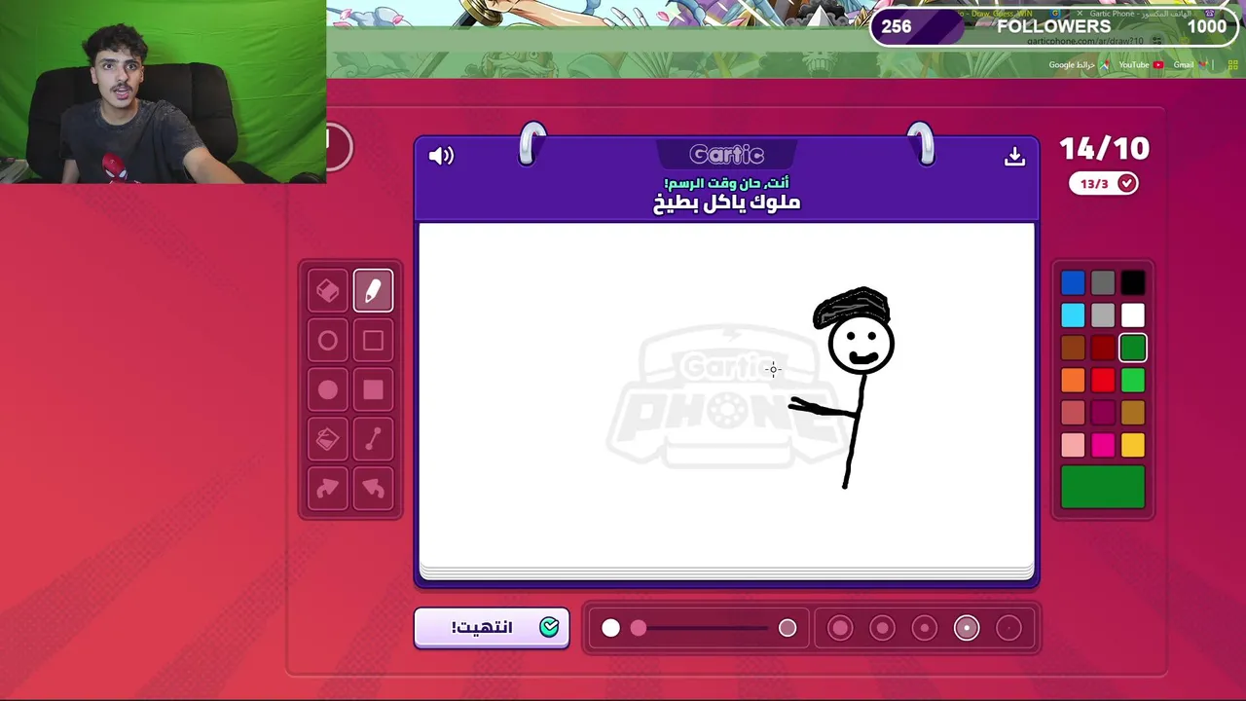Open the large current-color green box

tap(1103, 487)
